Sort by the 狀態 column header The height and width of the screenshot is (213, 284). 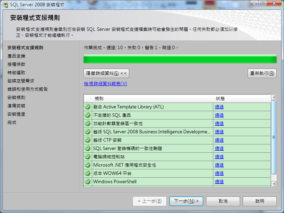(x=242, y=98)
